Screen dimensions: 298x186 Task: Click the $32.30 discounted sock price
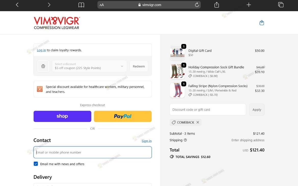pyautogui.click(x=260, y=91)
